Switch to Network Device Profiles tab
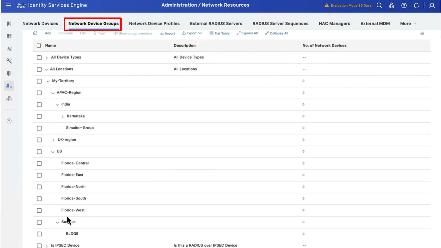 pyautogui.click(x=154, y=24)
